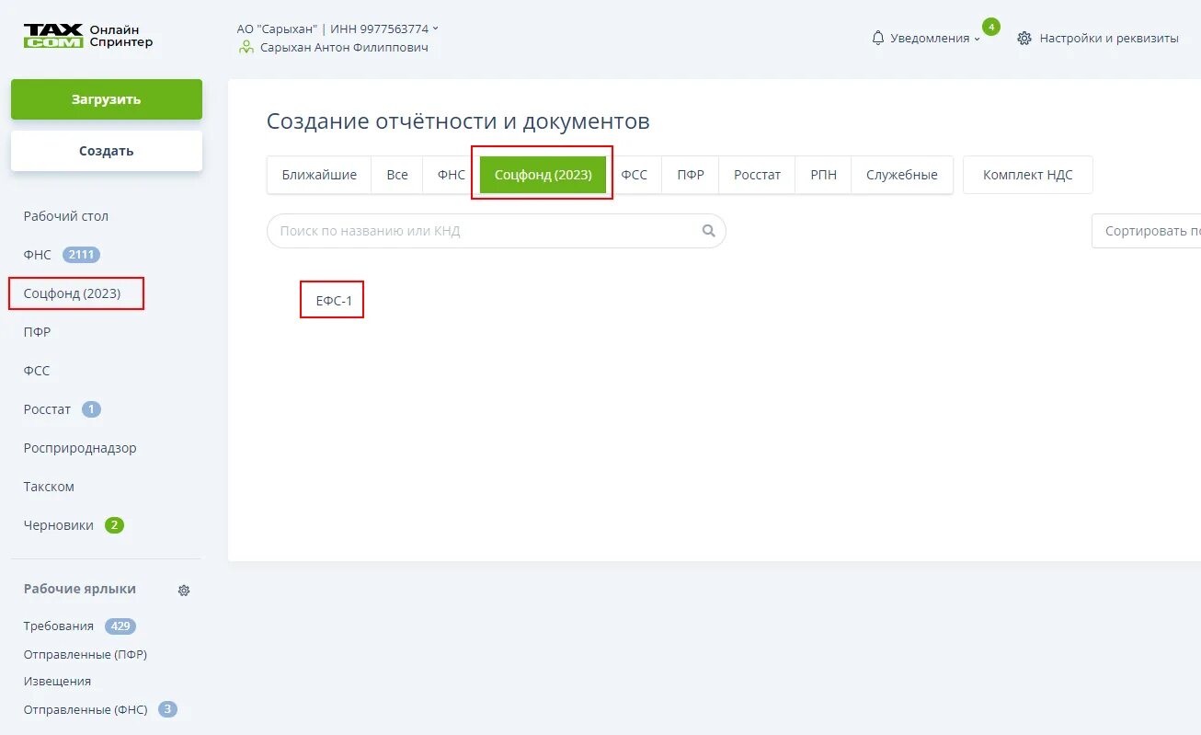Select the Соцфонд (2023) tab
The image size is (1201, 735).
point(543,175)
